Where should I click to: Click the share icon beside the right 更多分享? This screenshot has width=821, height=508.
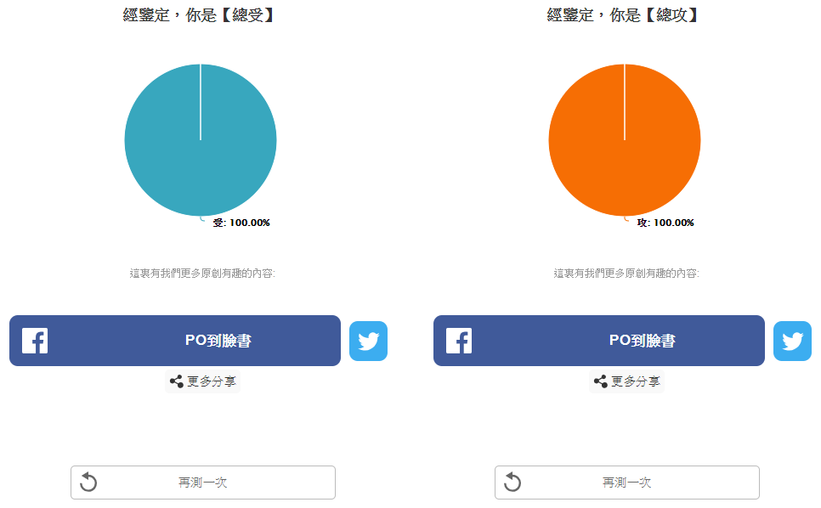tap(601, 381)
